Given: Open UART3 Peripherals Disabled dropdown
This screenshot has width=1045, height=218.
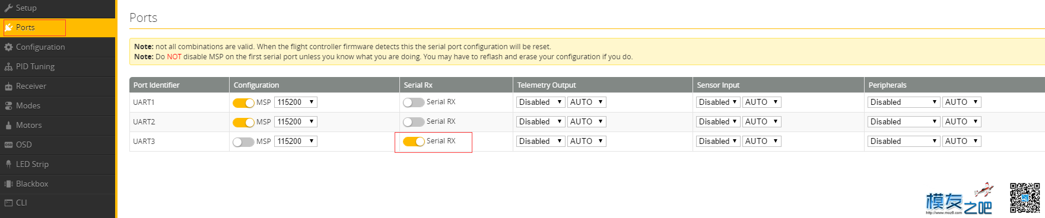Looking at the screenshot, I should (904, 141).
